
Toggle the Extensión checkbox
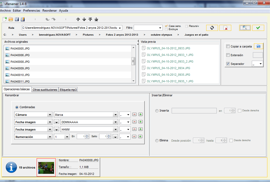pos(228,55)
